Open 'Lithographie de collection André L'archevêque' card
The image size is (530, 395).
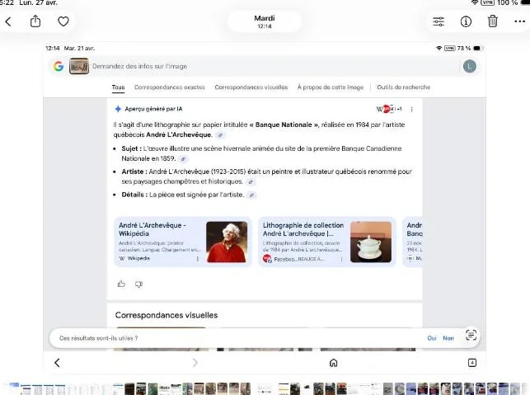[327, 242]
